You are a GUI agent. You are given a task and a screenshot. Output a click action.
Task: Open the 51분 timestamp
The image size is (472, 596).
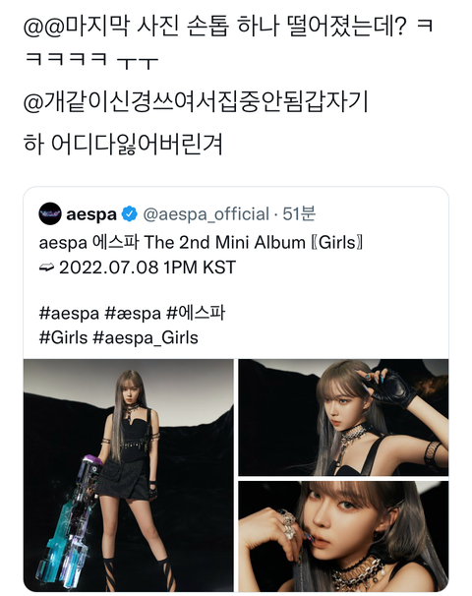coord(299,214)
